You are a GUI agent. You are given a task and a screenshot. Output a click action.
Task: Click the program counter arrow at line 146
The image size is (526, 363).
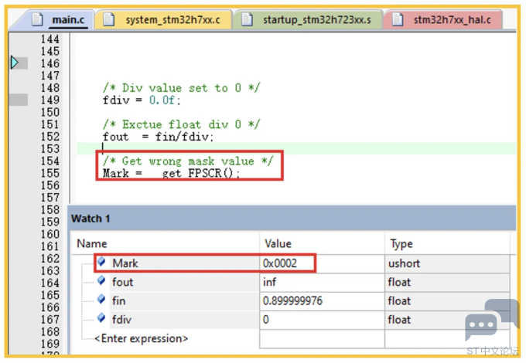coord(15,63)
